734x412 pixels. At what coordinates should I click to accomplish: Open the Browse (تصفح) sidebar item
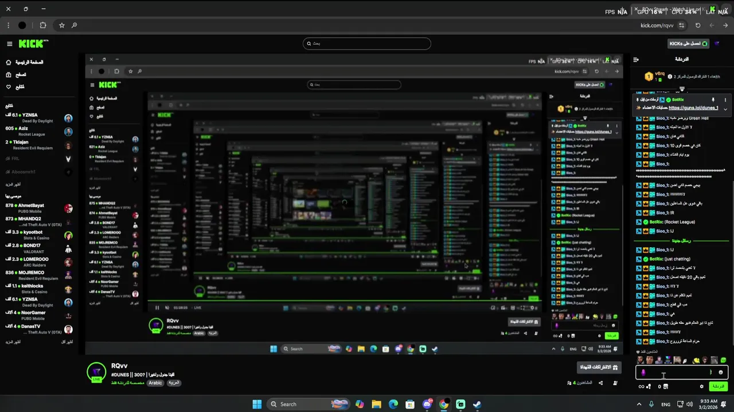[x=16, y=74]
